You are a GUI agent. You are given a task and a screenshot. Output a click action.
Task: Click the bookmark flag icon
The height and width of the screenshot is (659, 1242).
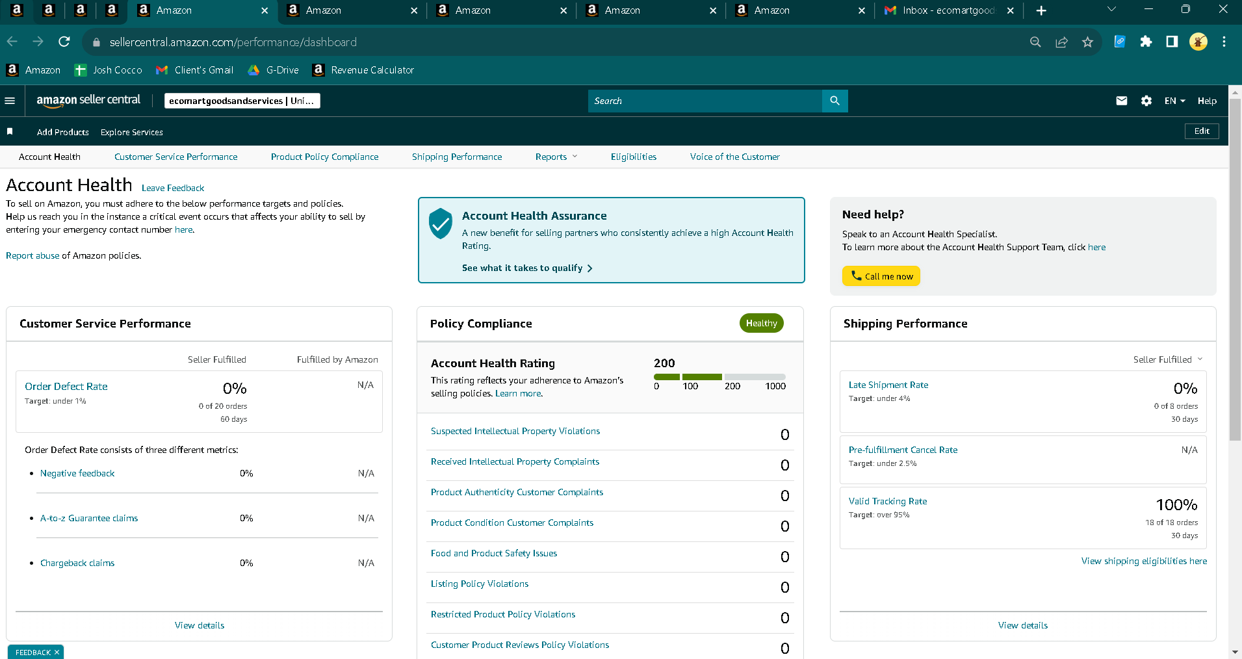point(10,131)
